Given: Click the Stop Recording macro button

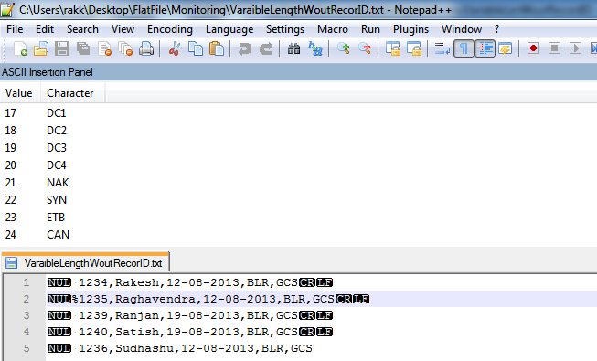Looking at the screenshot, I should [x=554, y=48].
